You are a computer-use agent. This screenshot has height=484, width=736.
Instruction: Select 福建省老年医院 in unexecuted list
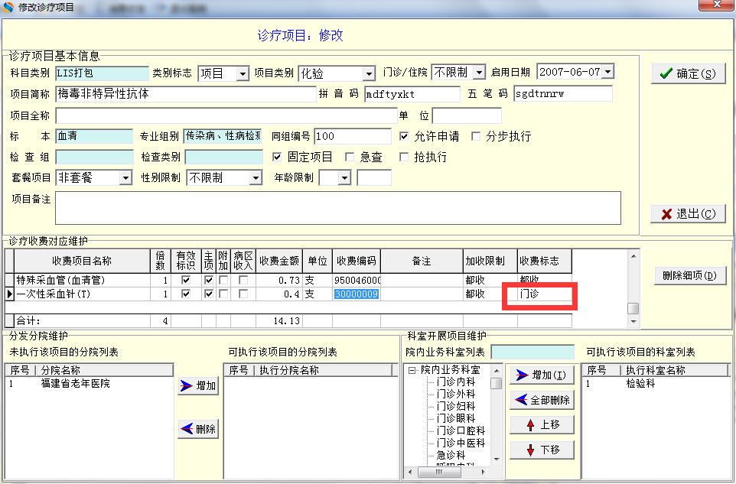(x=75, y=384)
